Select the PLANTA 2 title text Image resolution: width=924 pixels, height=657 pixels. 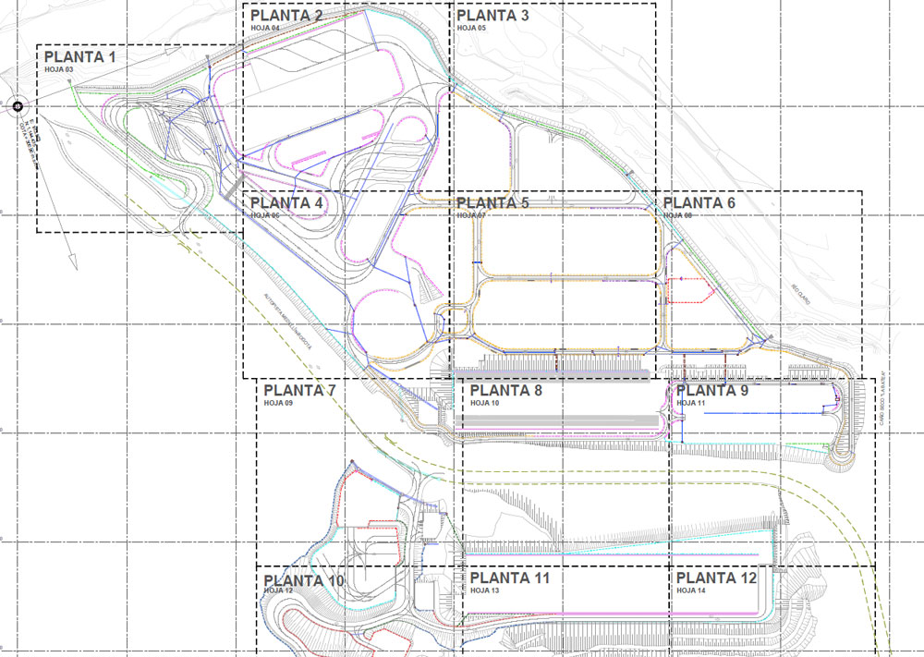click(286, 16)
